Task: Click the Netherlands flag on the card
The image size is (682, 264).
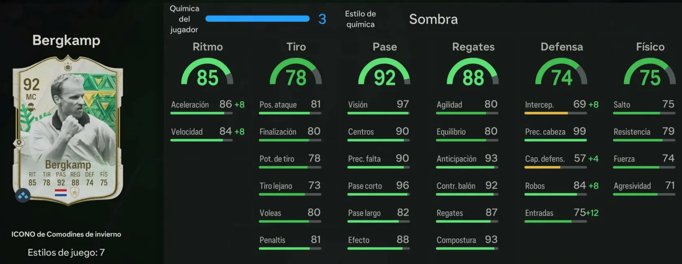Action: (x=60, y=193)
